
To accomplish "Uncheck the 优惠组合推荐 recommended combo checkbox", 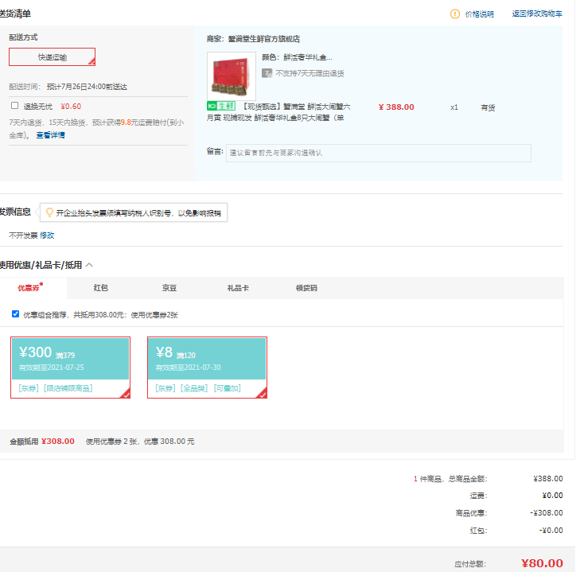I will click(x=15, y=313).
